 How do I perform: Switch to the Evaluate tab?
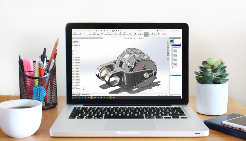tap(86, 38)
